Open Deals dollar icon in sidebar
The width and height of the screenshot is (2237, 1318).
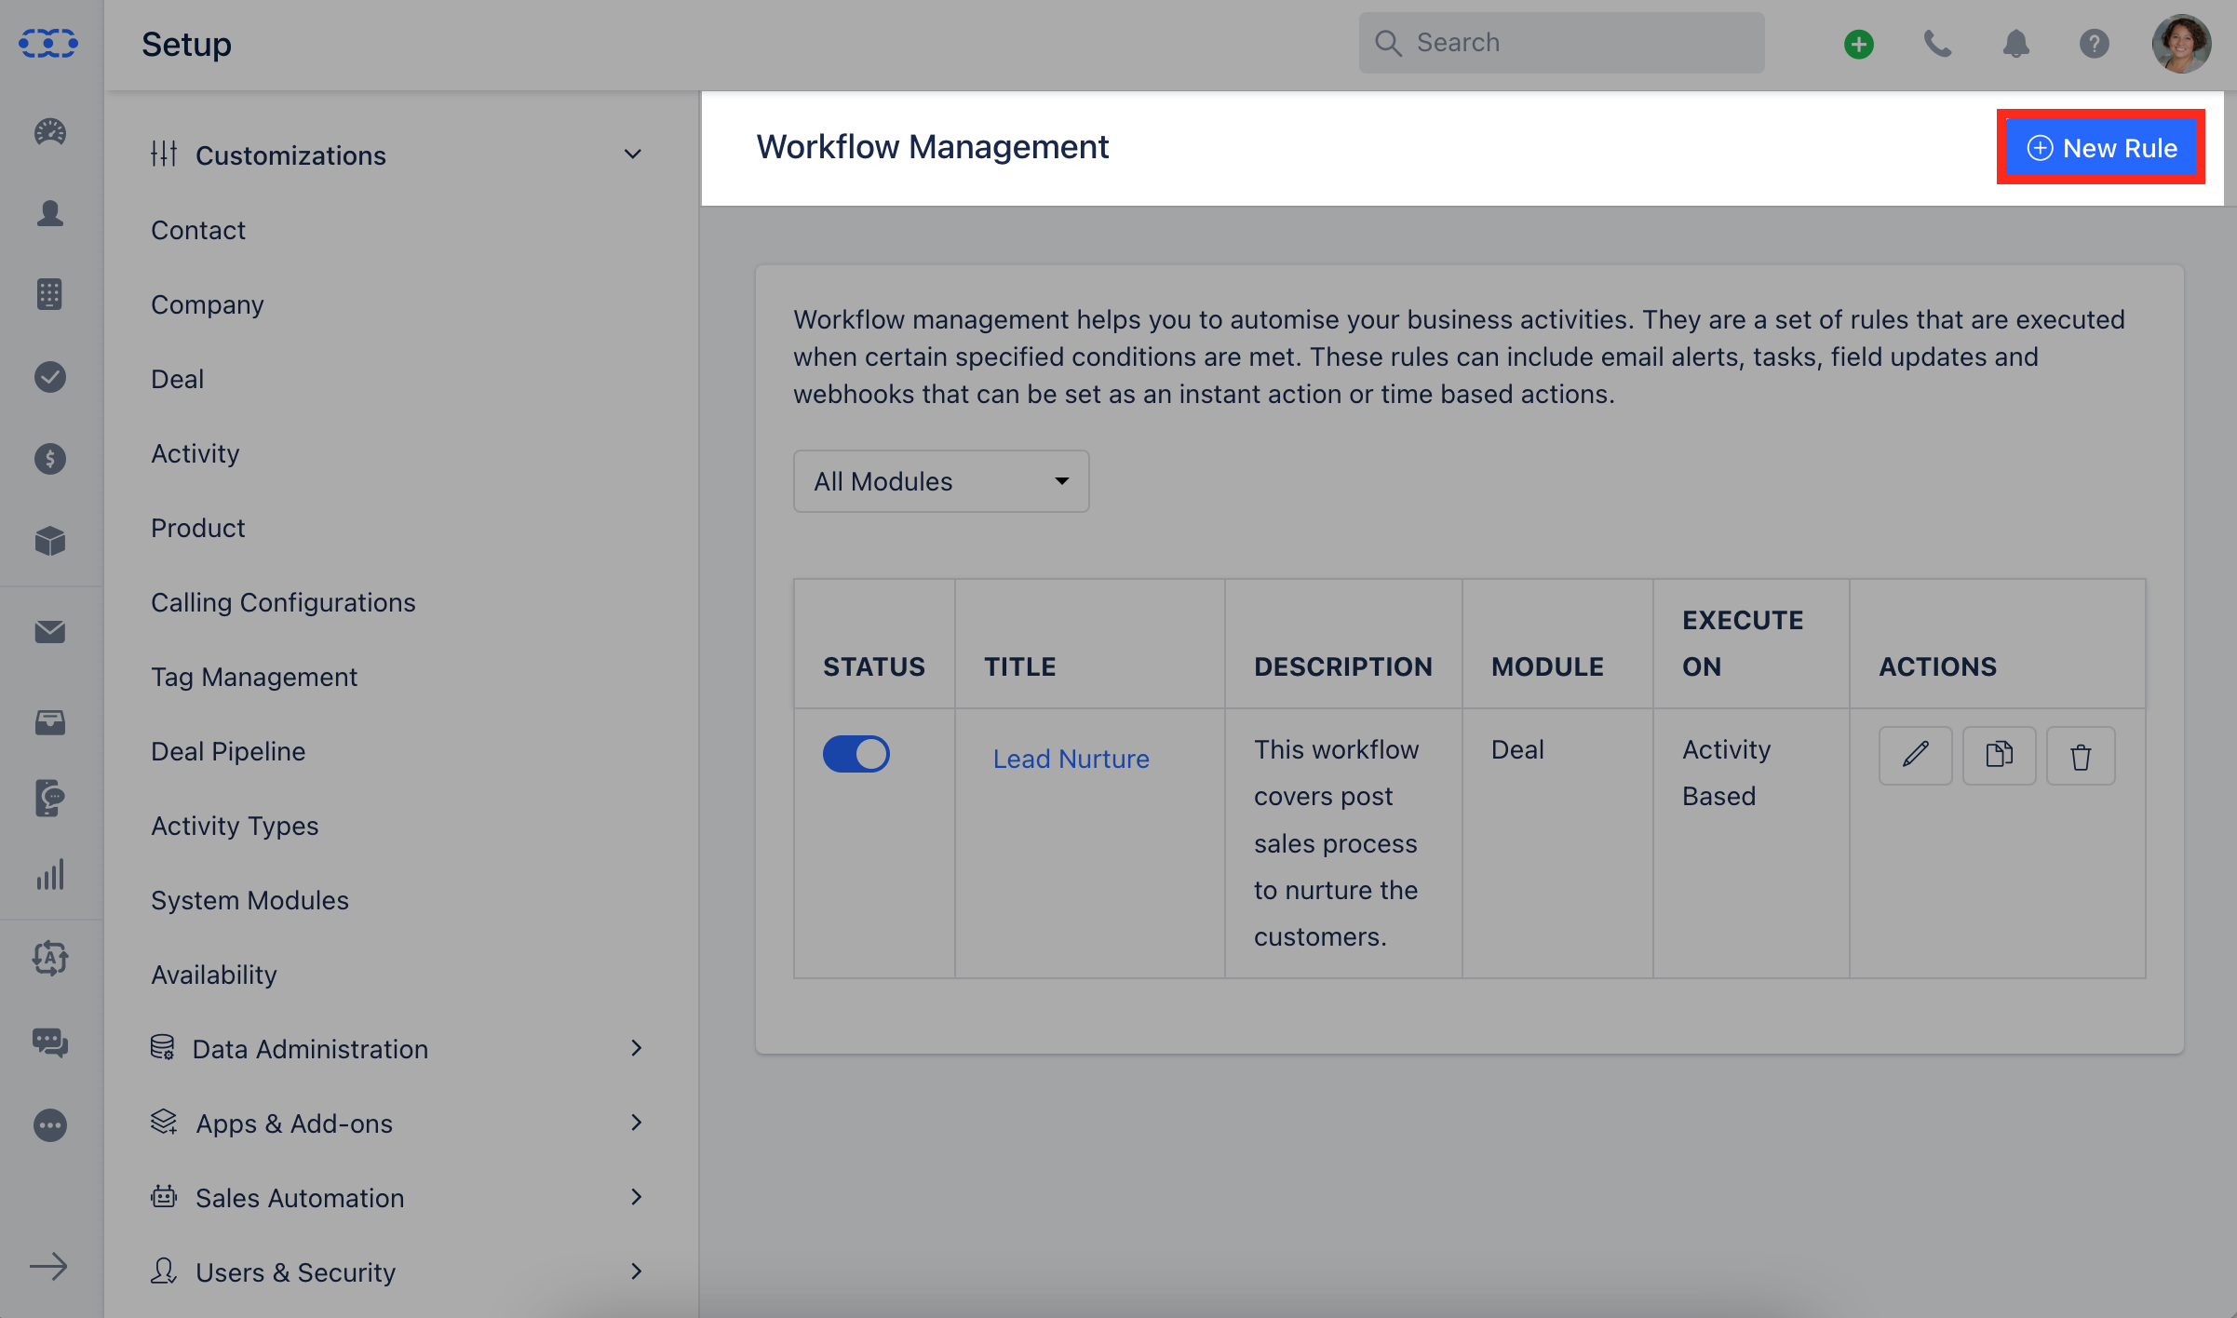click(x=50, y=458)
